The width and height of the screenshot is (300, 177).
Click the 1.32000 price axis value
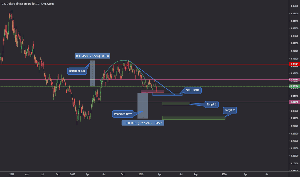pyautogui.click(x=295, y=111)
